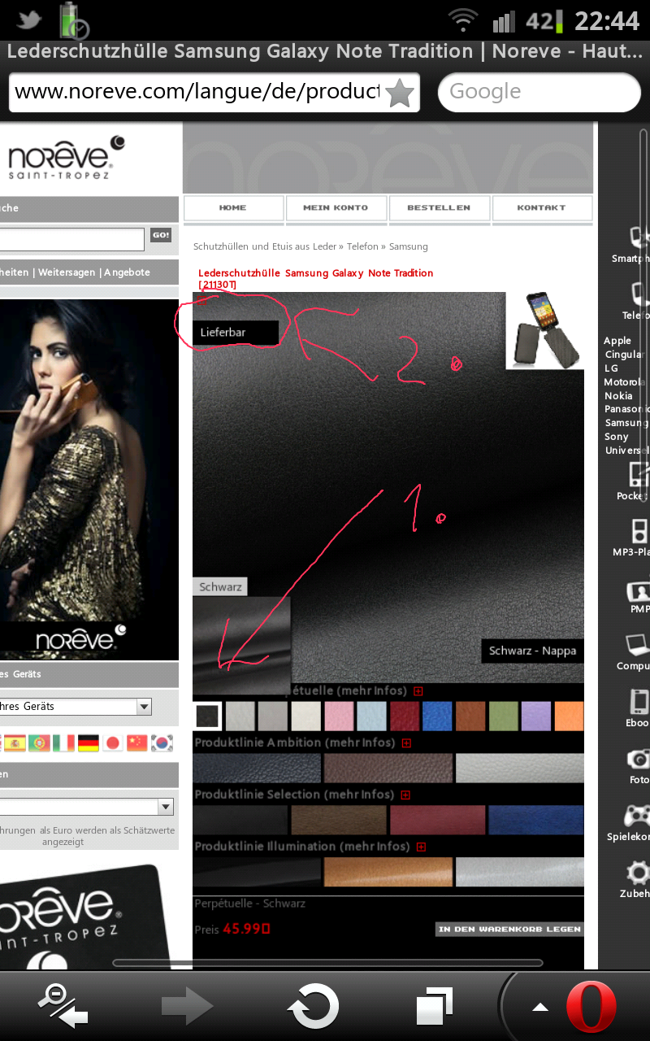This screenshot has width=650, height=1041.
Task: Follow the 'Samsung' breadcrumb link
Action: 409,246
